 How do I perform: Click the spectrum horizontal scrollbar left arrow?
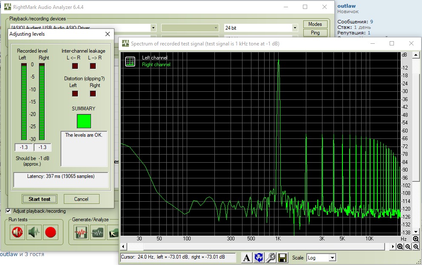(123, 246)
